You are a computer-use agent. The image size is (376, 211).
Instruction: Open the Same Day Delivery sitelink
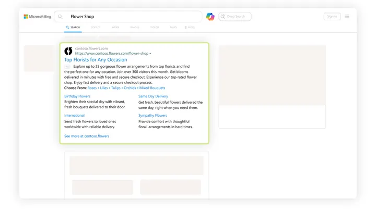click(x=153, y=96)
